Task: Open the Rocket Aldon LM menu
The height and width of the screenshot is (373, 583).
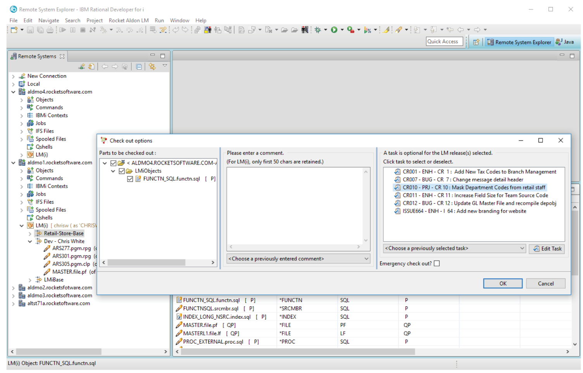Action: coord(129,21)
